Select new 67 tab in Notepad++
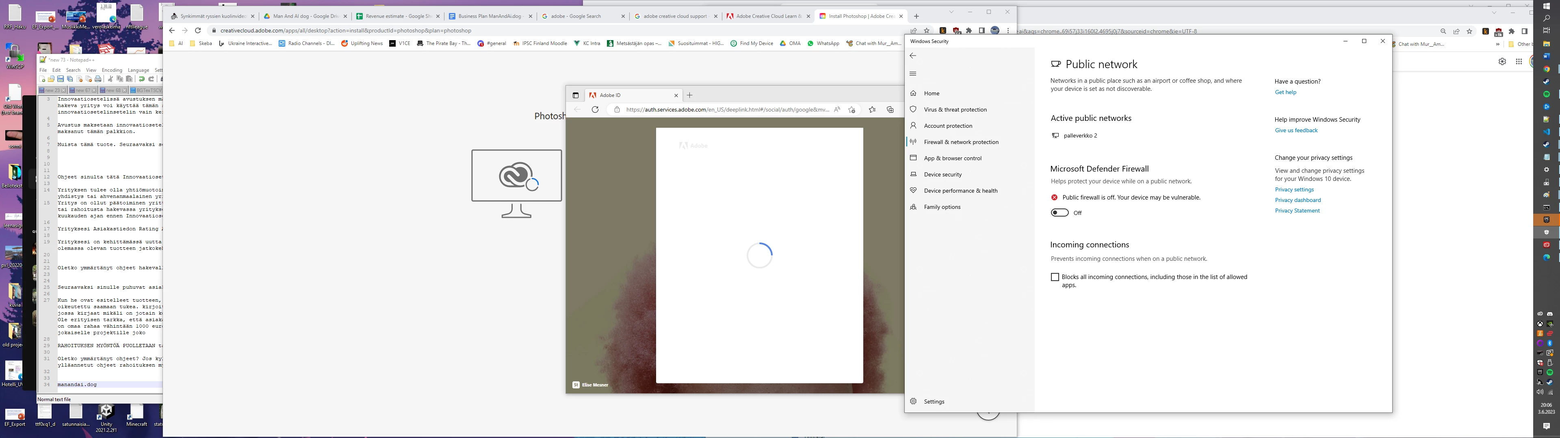 point(82,90)
